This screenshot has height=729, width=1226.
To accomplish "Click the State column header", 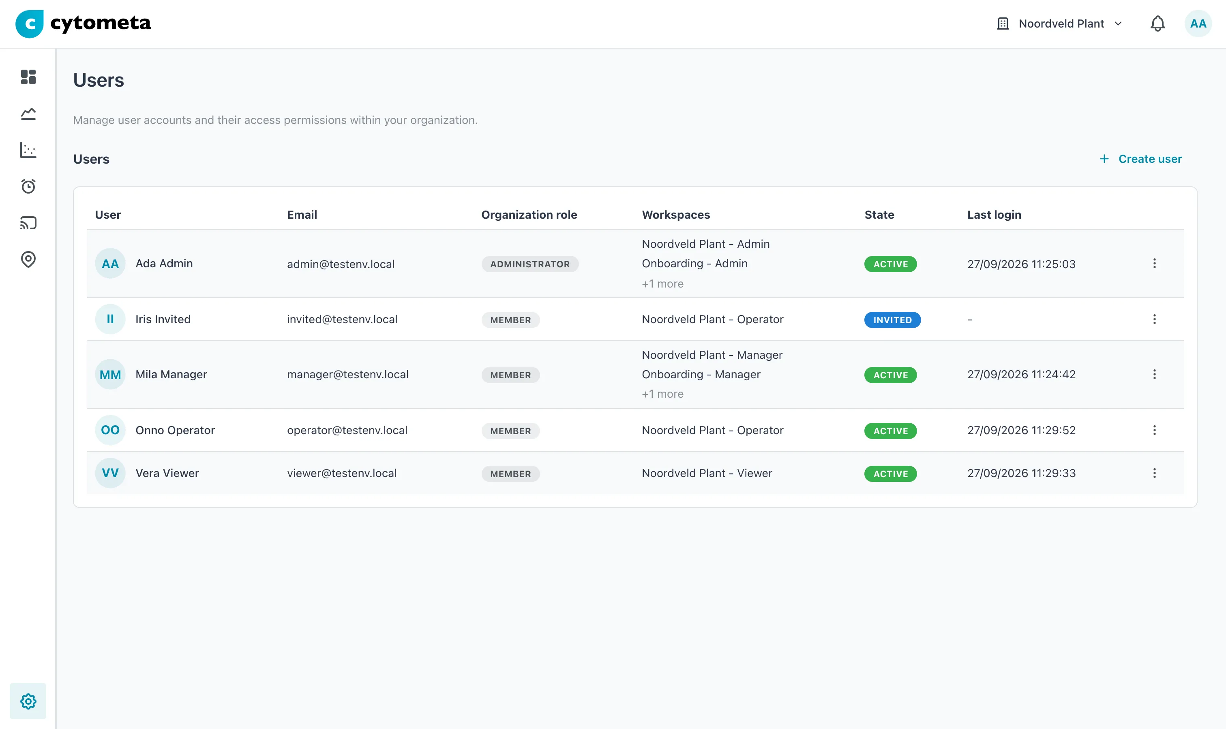I will (879, 215).
